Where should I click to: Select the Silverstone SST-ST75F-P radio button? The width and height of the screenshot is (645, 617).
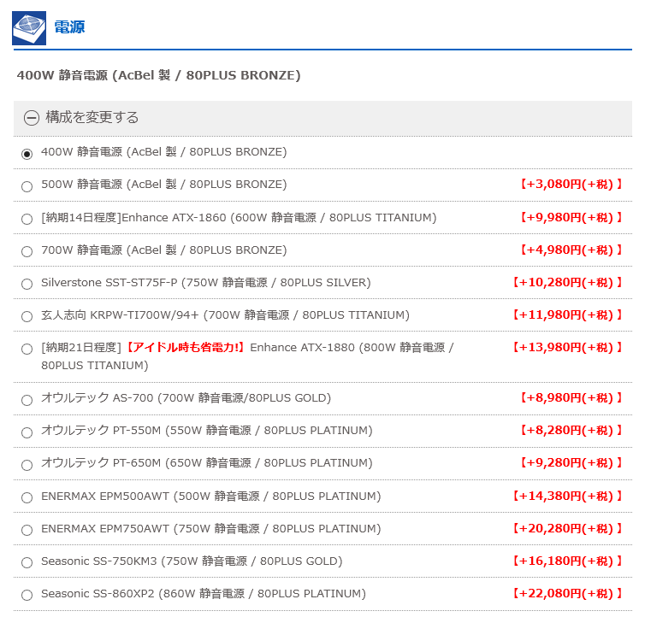coord(27,284)
